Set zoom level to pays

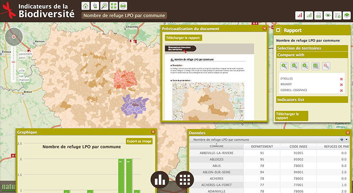click(x=22, y=58)
